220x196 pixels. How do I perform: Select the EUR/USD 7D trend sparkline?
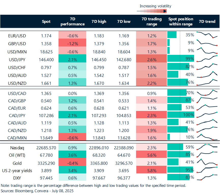[x=207, y=35]
